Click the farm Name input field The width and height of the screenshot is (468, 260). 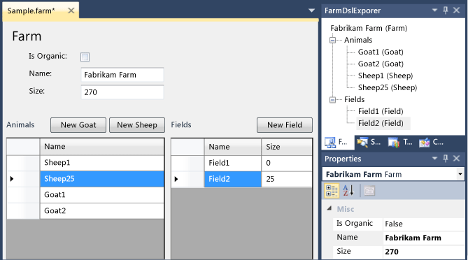[122, 75]
